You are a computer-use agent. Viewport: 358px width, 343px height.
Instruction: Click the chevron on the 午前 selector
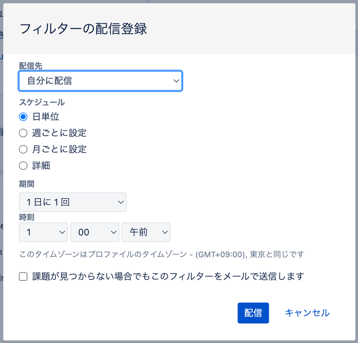pyautogui.click(x=164, y=232)
